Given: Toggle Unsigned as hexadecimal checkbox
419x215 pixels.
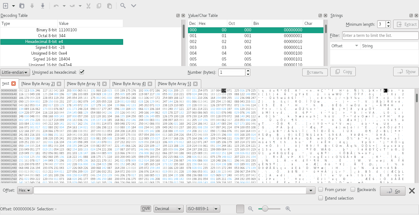Looking at the screenshot, I should click(x=82, y=72).
